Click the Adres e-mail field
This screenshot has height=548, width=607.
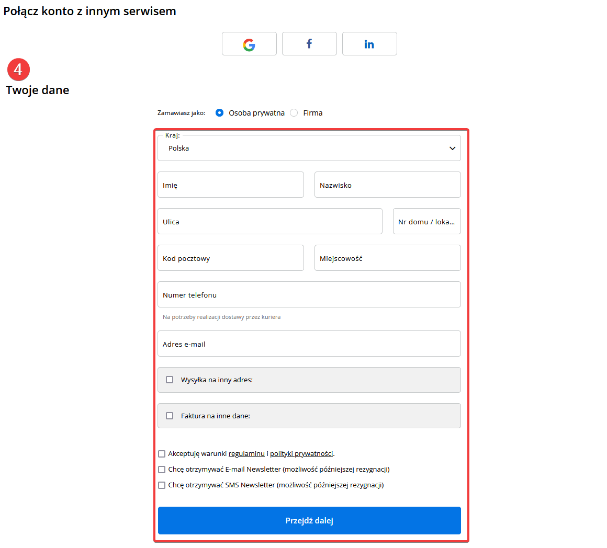point(309,344)
